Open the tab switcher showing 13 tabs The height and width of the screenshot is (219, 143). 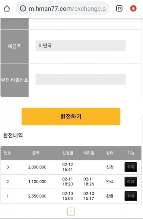[x=119, y=9]
